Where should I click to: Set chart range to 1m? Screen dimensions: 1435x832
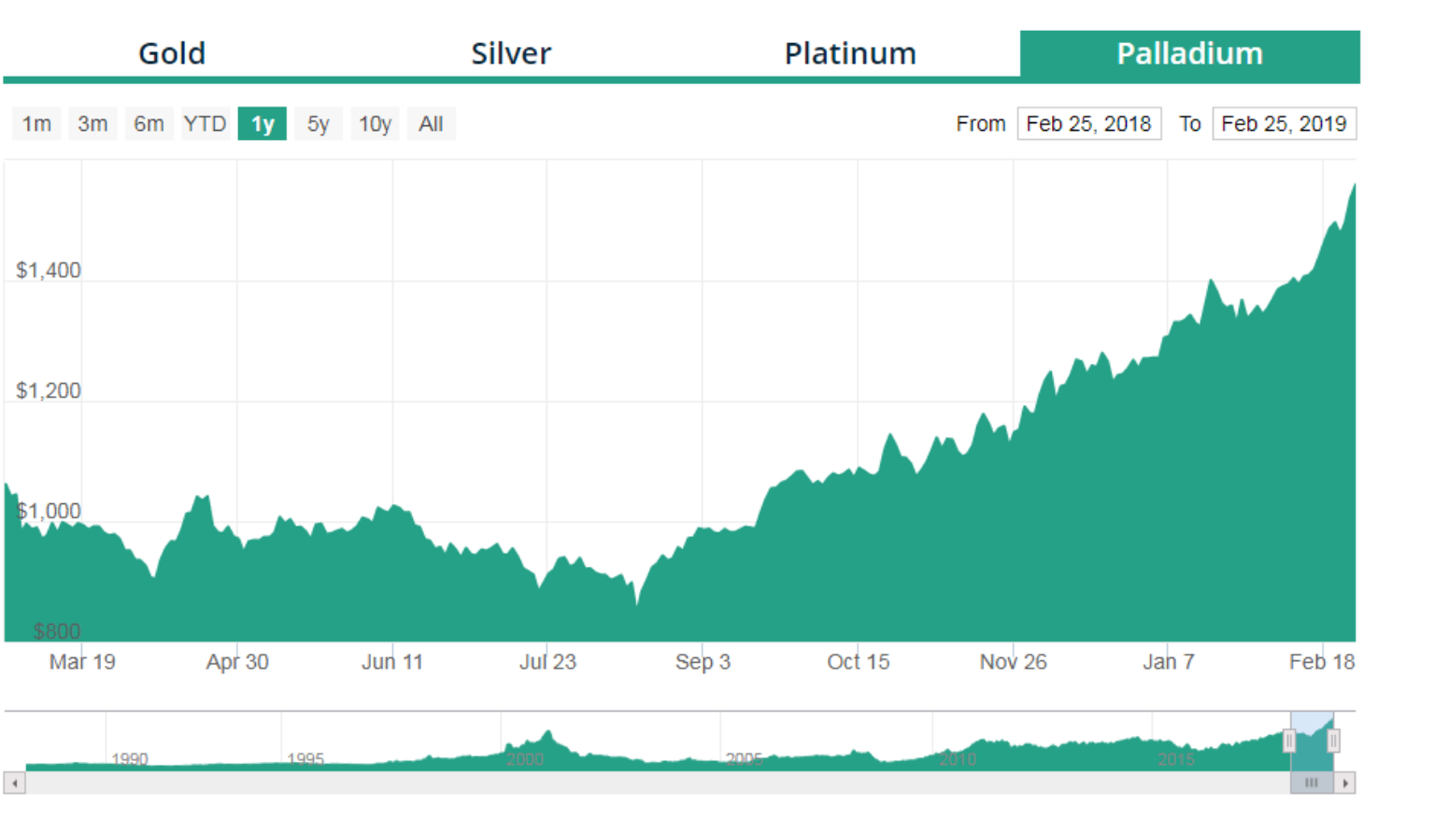click(36, 123)
